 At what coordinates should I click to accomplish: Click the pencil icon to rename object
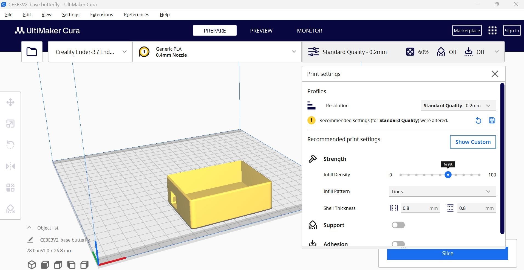[x=30, y=240]
